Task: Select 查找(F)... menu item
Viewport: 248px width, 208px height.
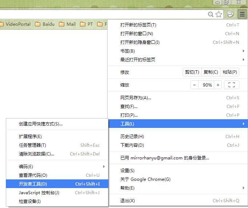Action: [178, 107]
